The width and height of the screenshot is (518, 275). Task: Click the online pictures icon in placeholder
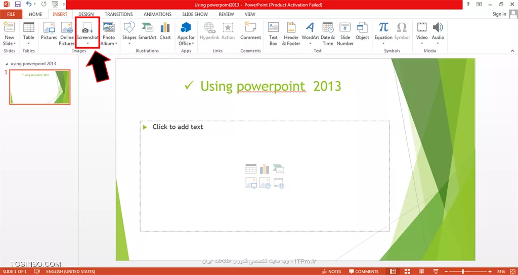pyautogui.click(x=265, y=182)
